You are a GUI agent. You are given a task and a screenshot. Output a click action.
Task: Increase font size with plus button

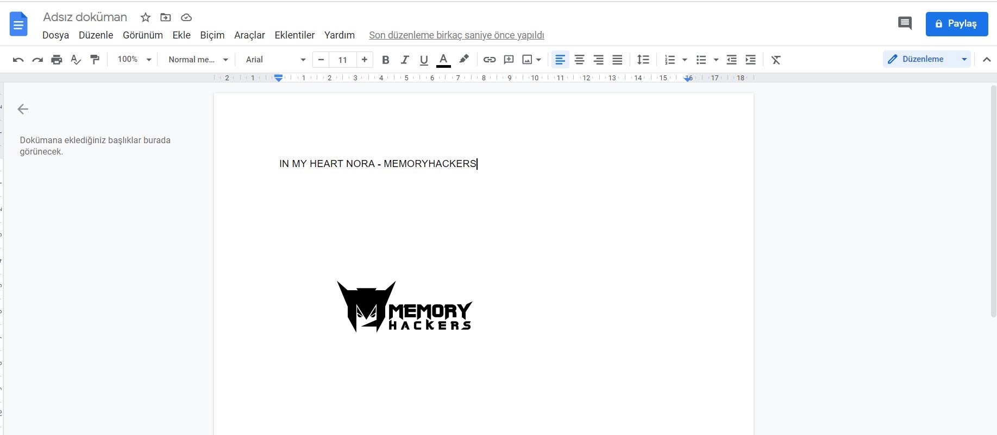point(365,60)
